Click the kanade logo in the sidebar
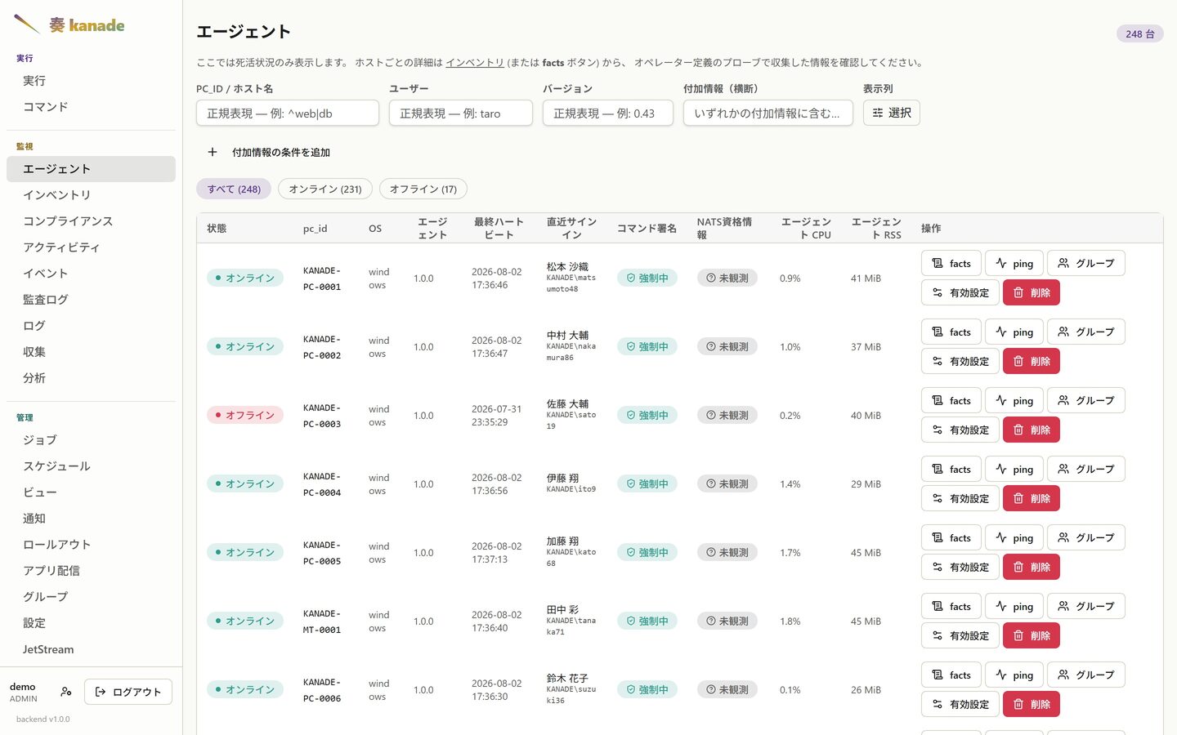This screenshot has height=735, width=1177. click(69, 24)
